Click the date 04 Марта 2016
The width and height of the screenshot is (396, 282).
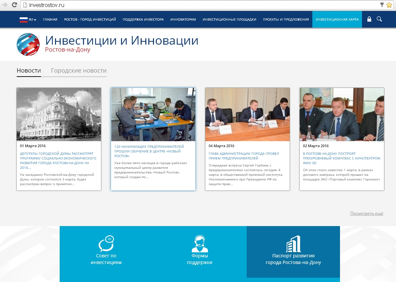[x=221, y=146]
